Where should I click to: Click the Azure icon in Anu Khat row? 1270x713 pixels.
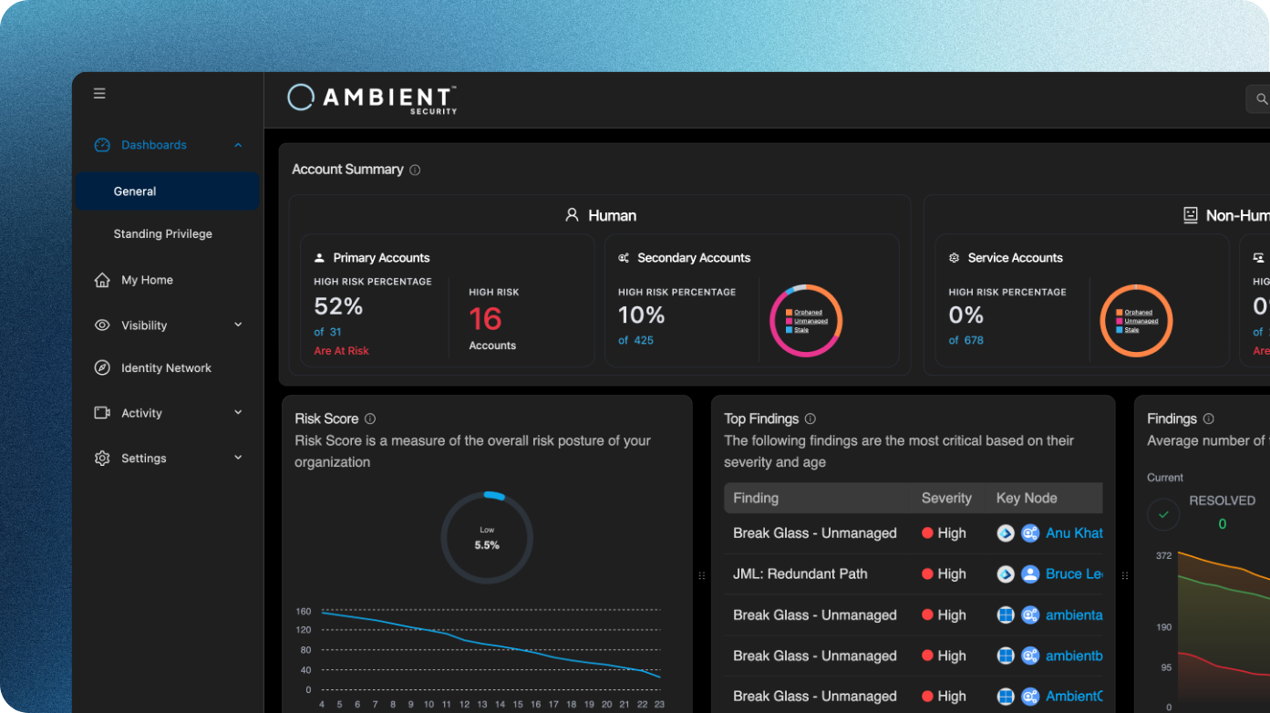tap(1006, 533)
